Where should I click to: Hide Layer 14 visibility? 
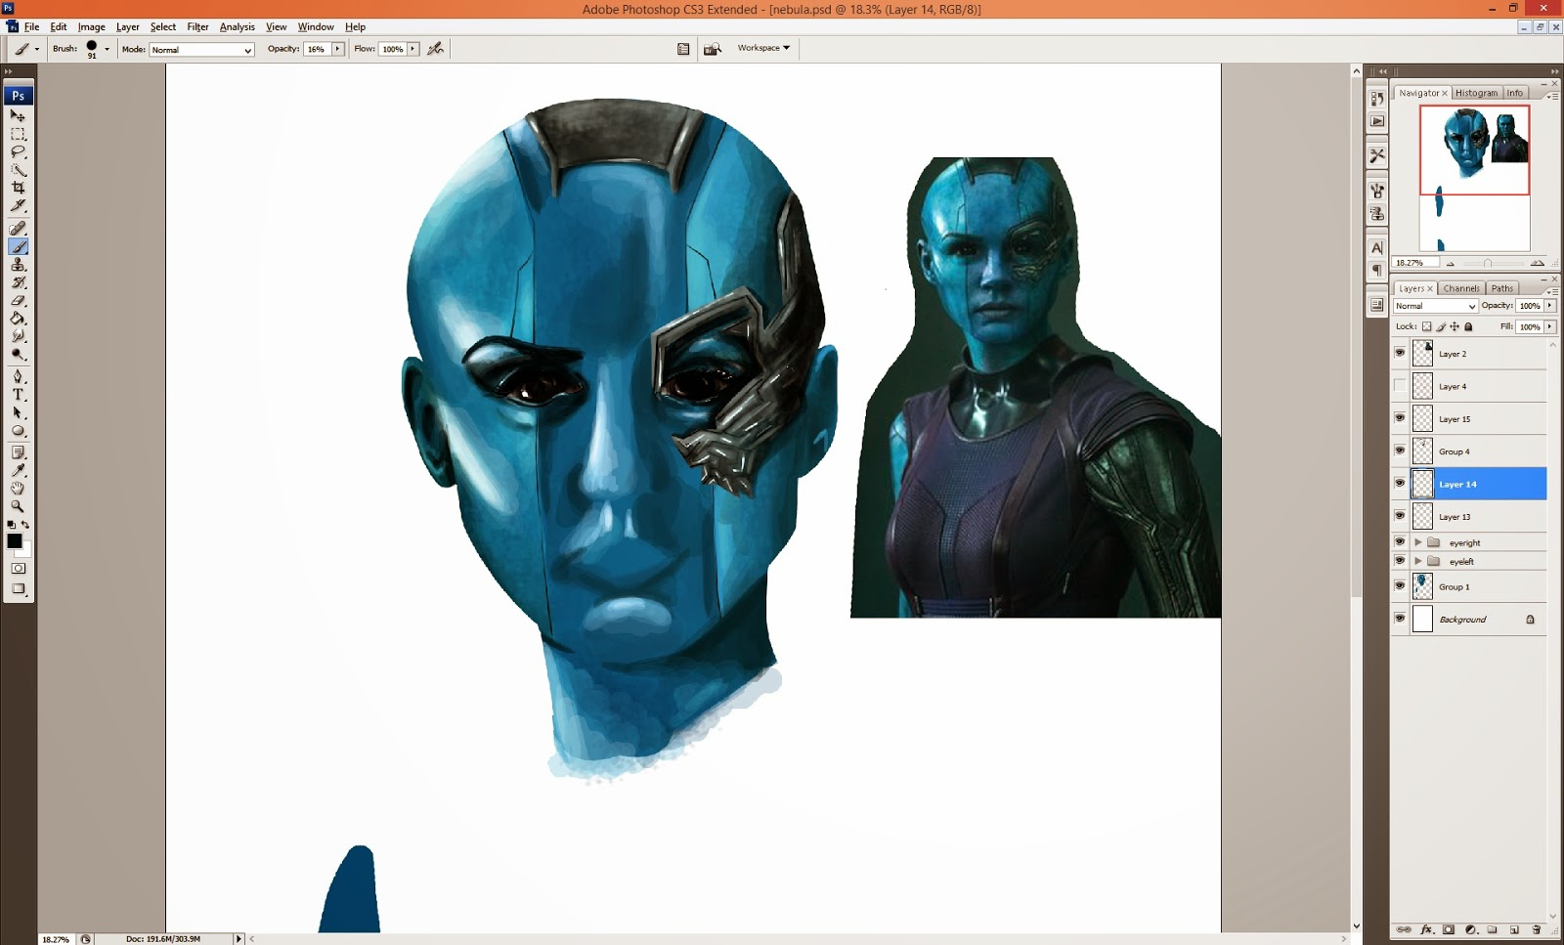1400,483
